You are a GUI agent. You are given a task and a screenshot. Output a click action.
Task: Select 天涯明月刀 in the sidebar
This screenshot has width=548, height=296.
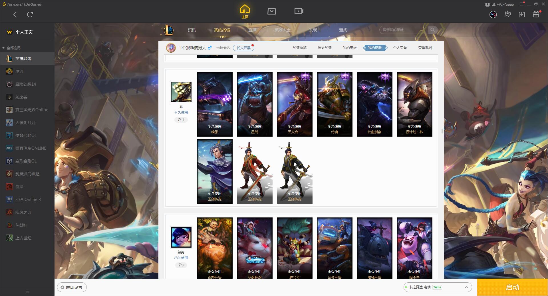27,123
